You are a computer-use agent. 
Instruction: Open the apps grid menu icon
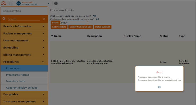coord(11,3)
